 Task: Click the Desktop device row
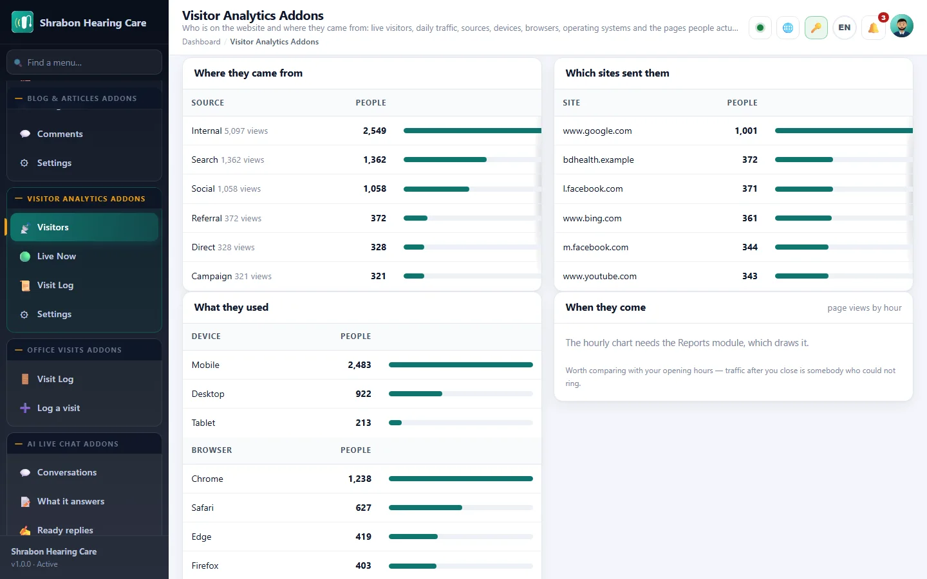click(362, 394)
